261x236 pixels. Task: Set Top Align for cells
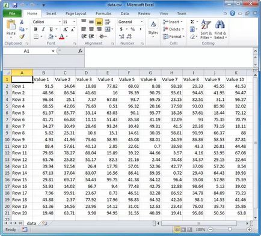tap(84, 22)
